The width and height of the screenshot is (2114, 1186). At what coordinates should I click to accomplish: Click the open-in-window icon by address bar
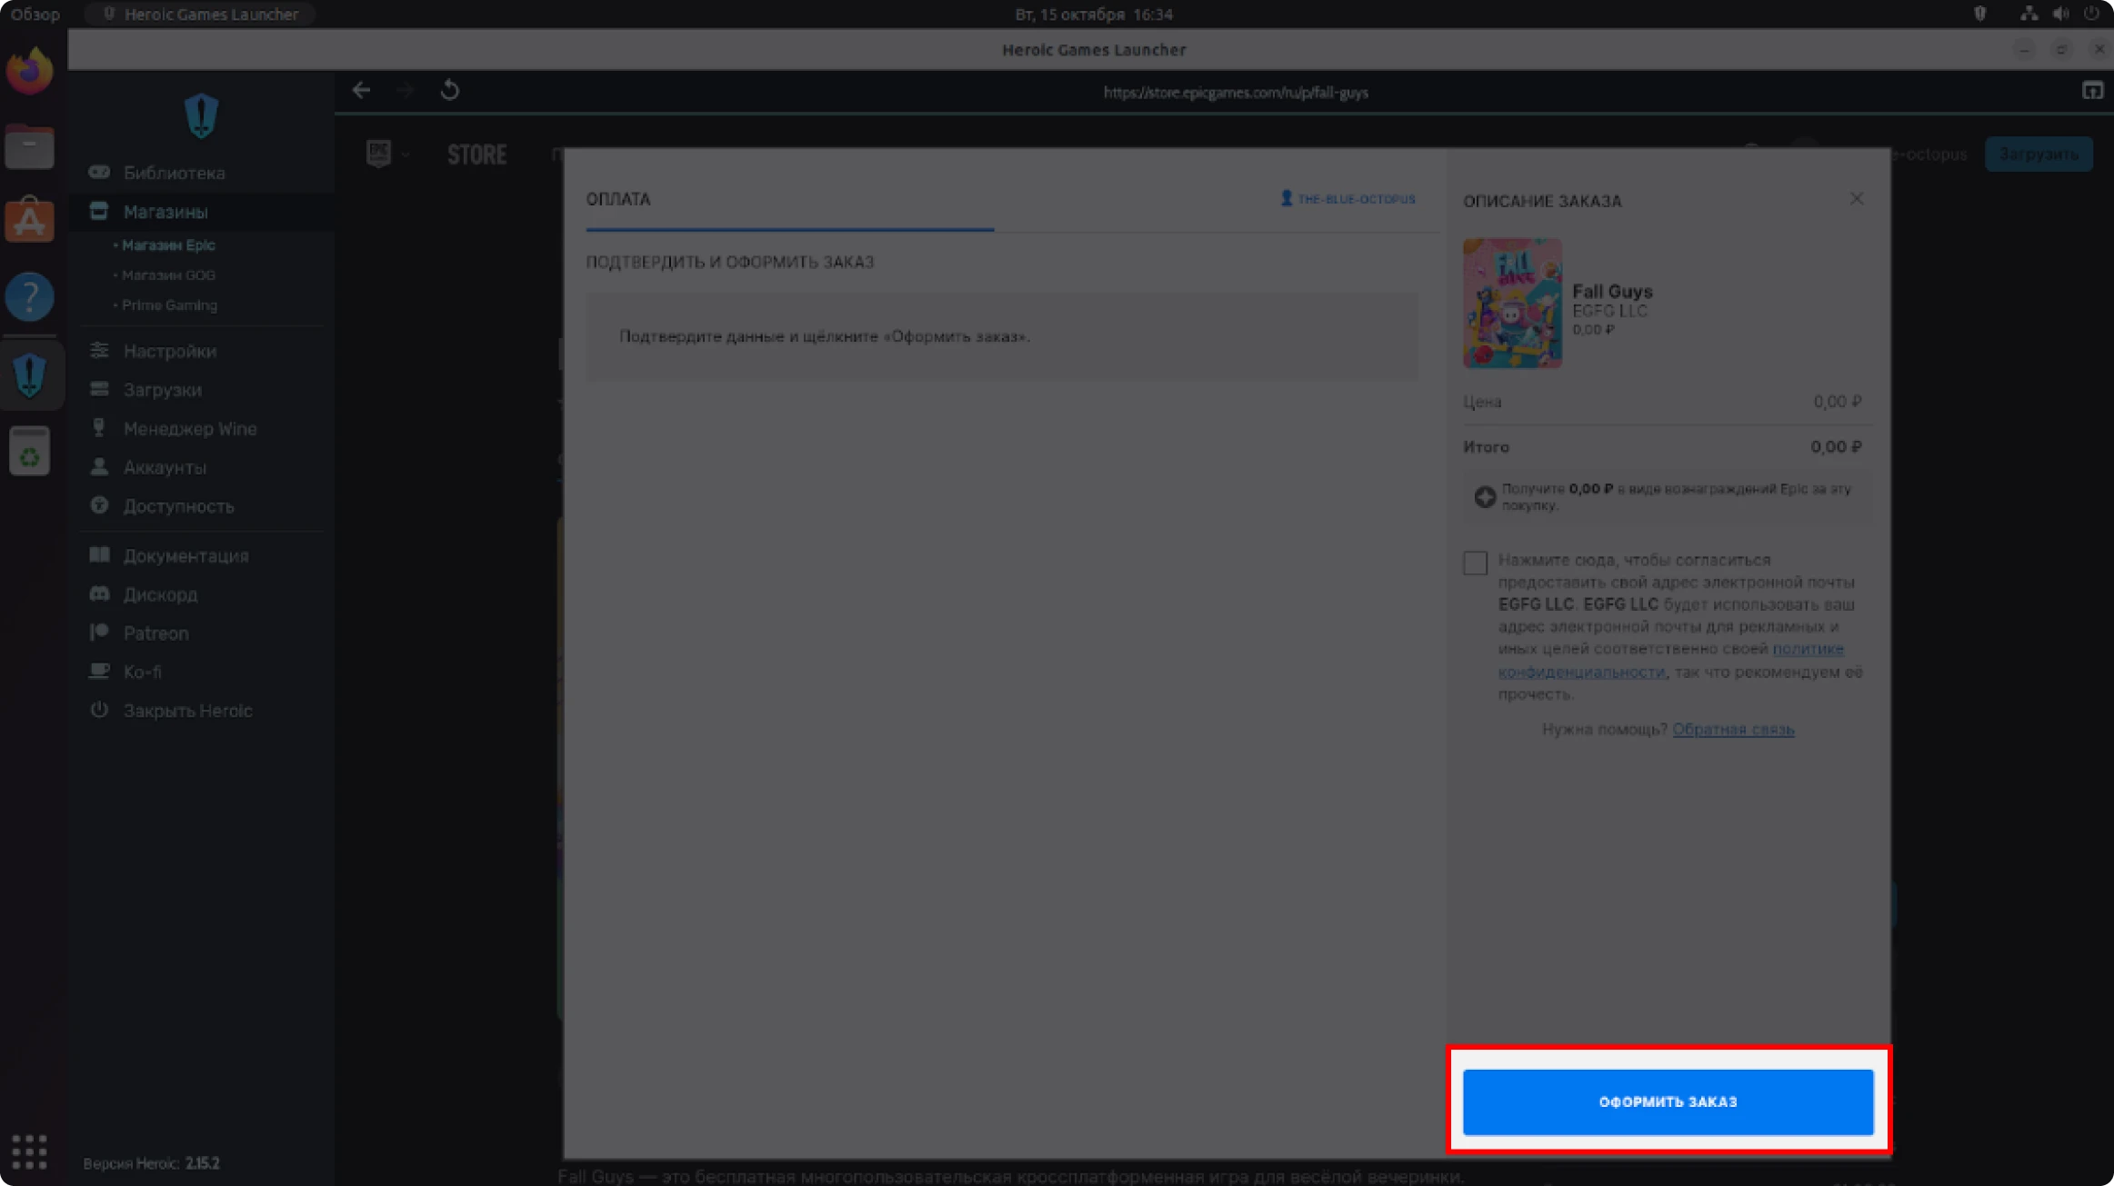[x=2092, y=91]
